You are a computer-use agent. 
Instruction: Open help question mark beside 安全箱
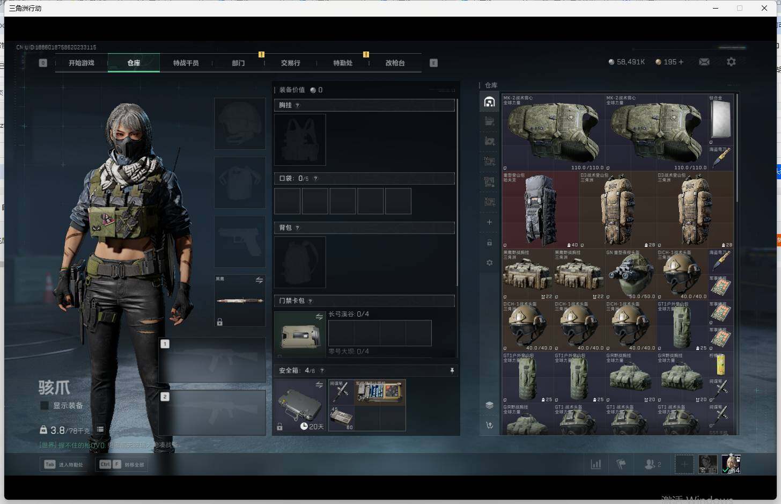[x=322, y=370]
